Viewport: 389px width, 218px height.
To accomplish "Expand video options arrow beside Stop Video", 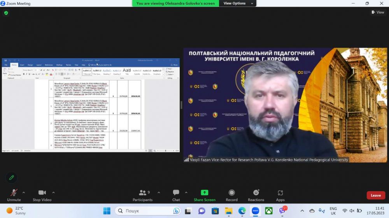I will point(53,192).
